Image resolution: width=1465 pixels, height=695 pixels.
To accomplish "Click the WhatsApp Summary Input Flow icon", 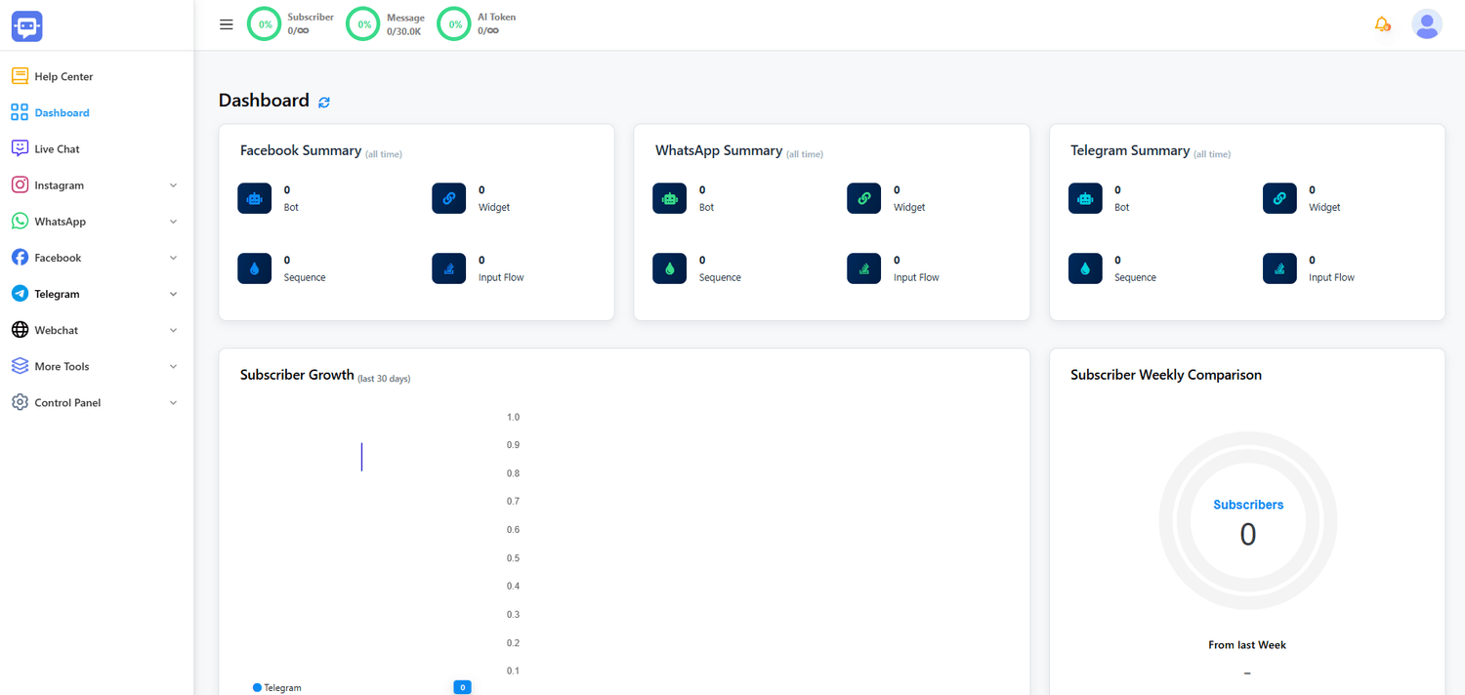I will [863, 268].
